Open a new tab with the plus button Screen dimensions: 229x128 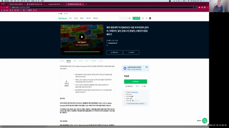86,4
